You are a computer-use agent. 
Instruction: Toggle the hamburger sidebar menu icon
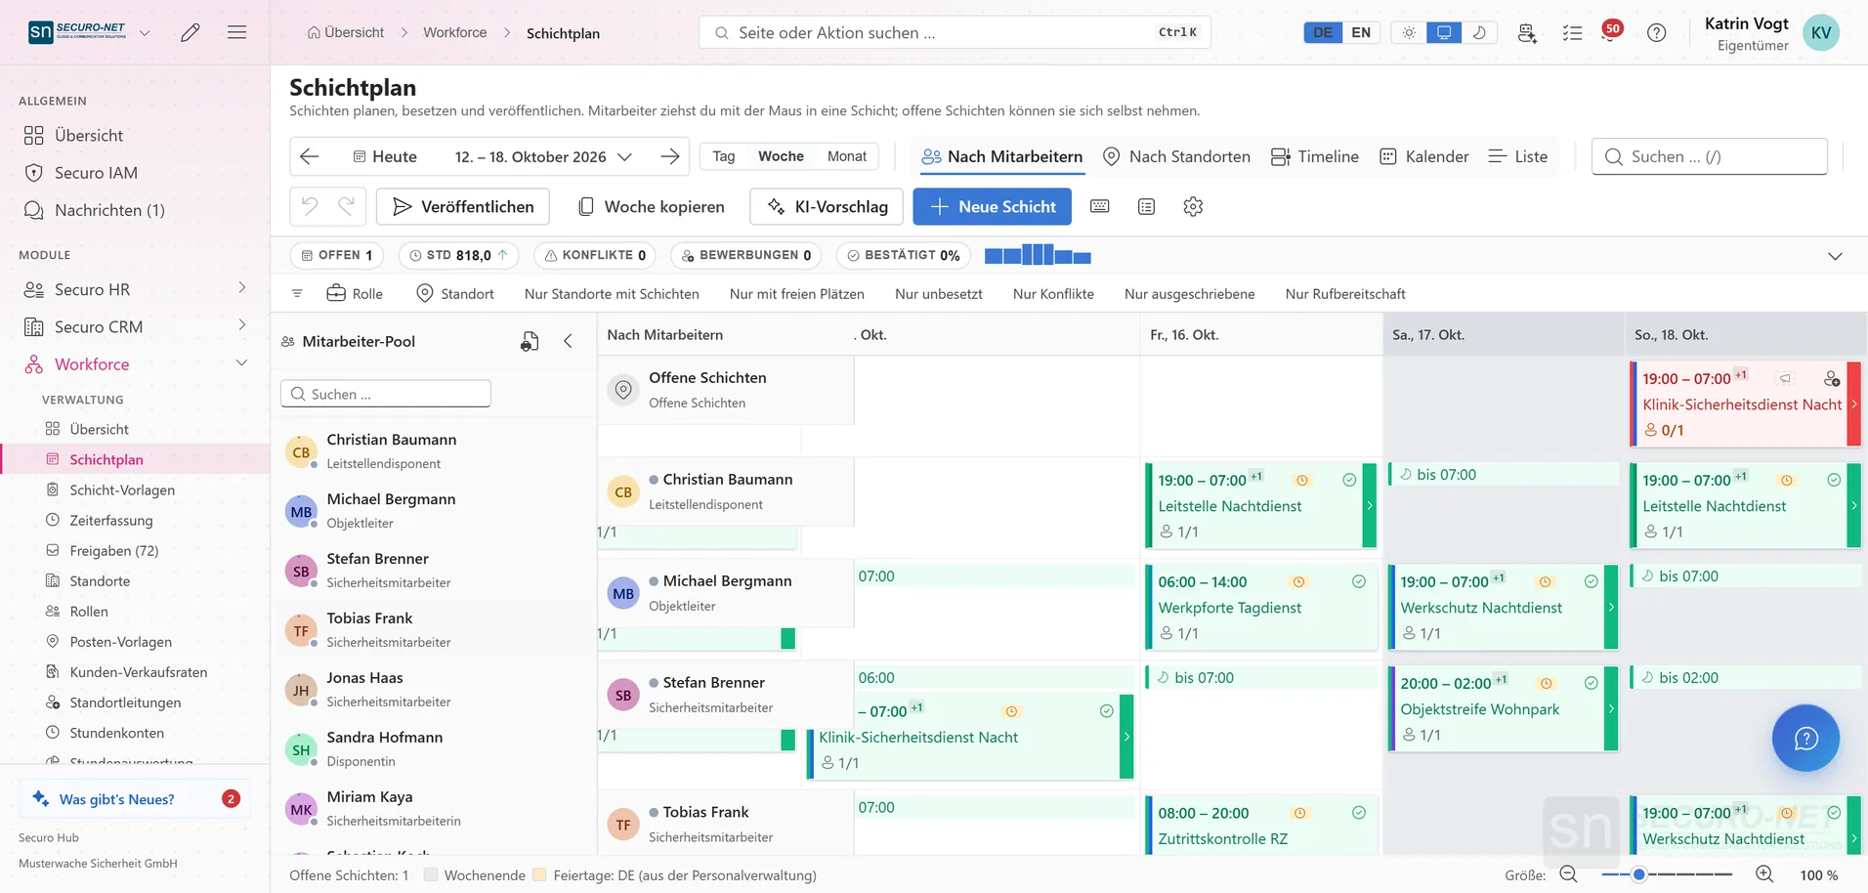pyautogui.click(x=236, y=32)
